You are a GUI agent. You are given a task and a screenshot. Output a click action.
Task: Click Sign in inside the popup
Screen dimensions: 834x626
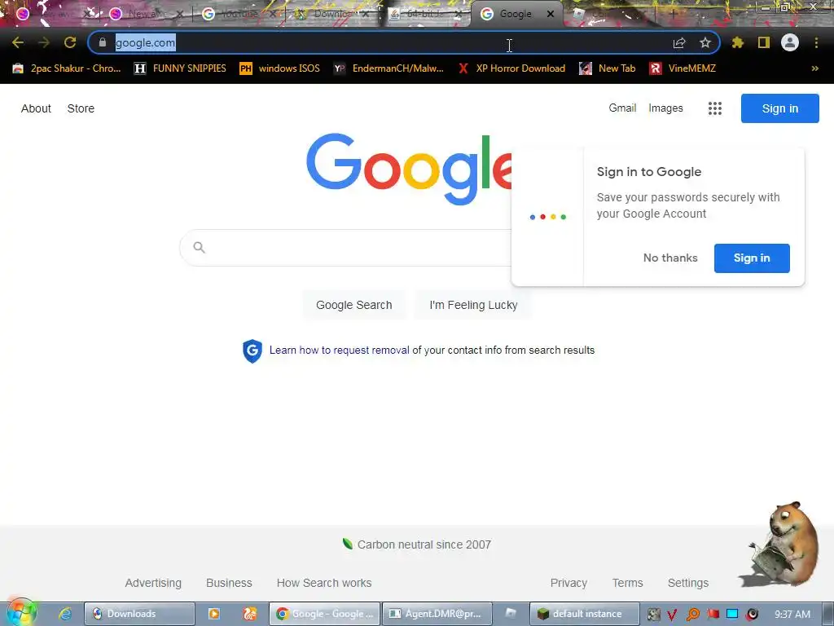[x=752, y=258]
